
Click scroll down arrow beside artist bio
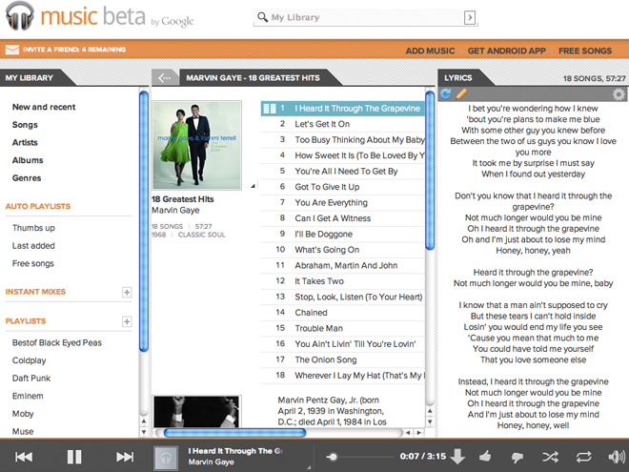tap(430, 421)
